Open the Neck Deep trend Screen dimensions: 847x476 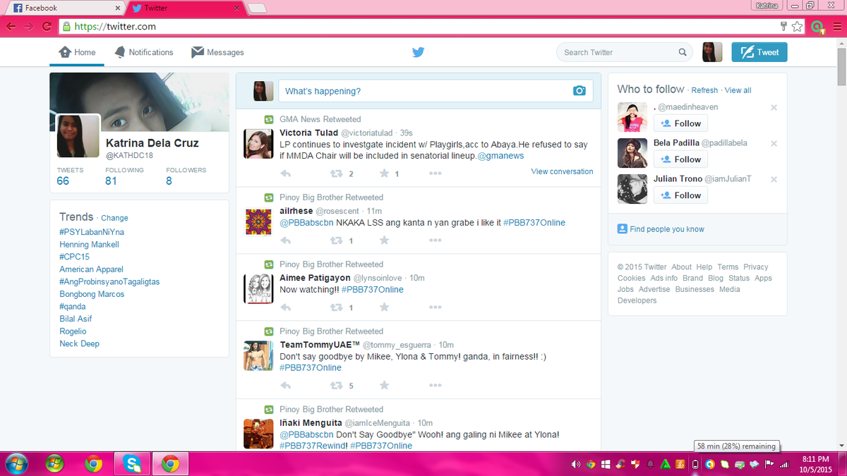pos(79,343)
